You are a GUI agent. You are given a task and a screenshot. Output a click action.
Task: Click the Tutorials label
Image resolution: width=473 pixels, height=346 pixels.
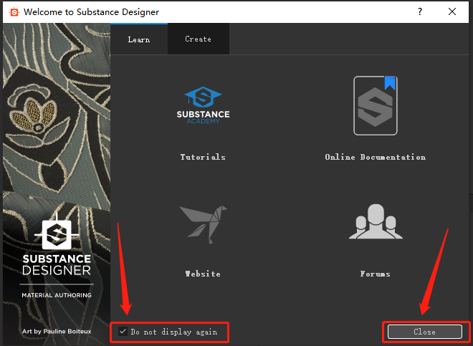point(203,157)
